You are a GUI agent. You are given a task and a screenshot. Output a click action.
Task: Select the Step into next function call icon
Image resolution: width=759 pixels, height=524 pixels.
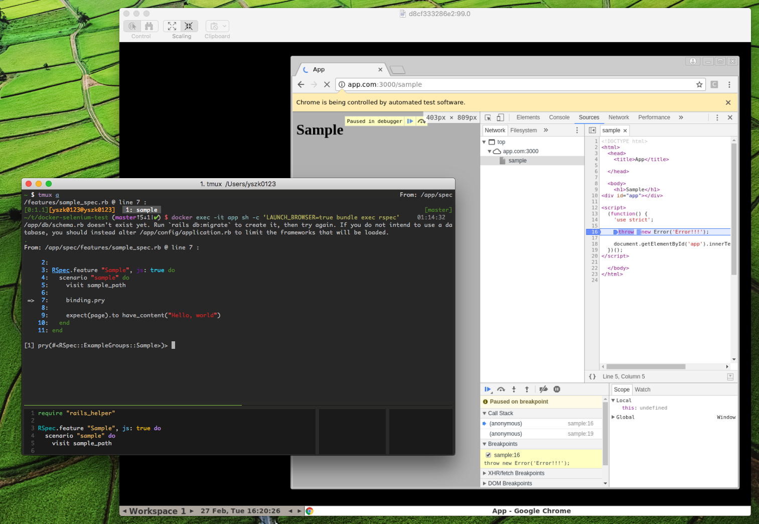point(514,389)
